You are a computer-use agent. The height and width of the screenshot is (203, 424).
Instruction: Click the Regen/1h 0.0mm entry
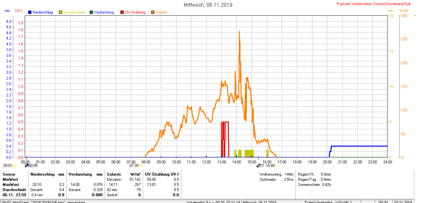tap(314, 174)
